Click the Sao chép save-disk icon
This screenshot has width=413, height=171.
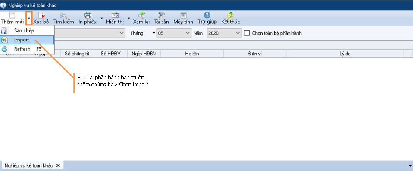[x=4, y=31]
